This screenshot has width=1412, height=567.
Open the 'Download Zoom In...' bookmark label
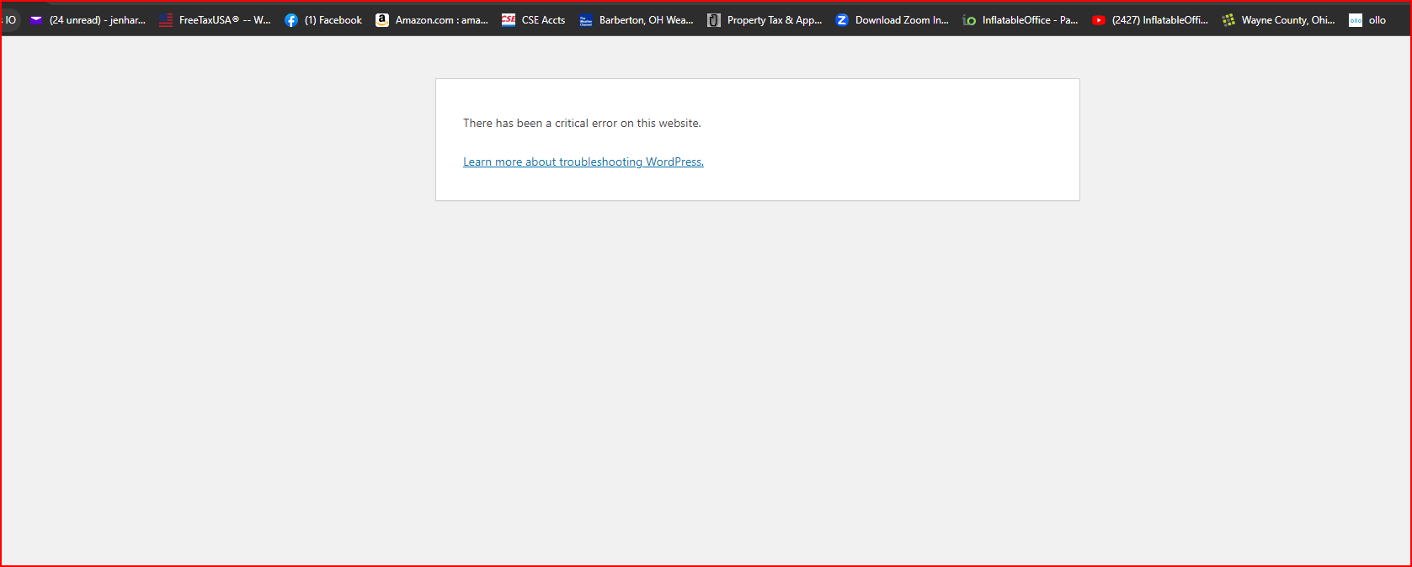902,20
